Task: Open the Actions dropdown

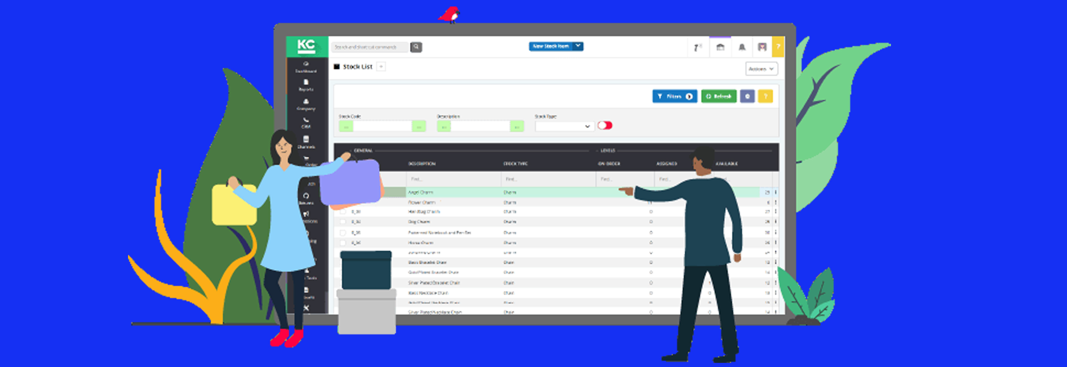Action: [x=761, y=69]
